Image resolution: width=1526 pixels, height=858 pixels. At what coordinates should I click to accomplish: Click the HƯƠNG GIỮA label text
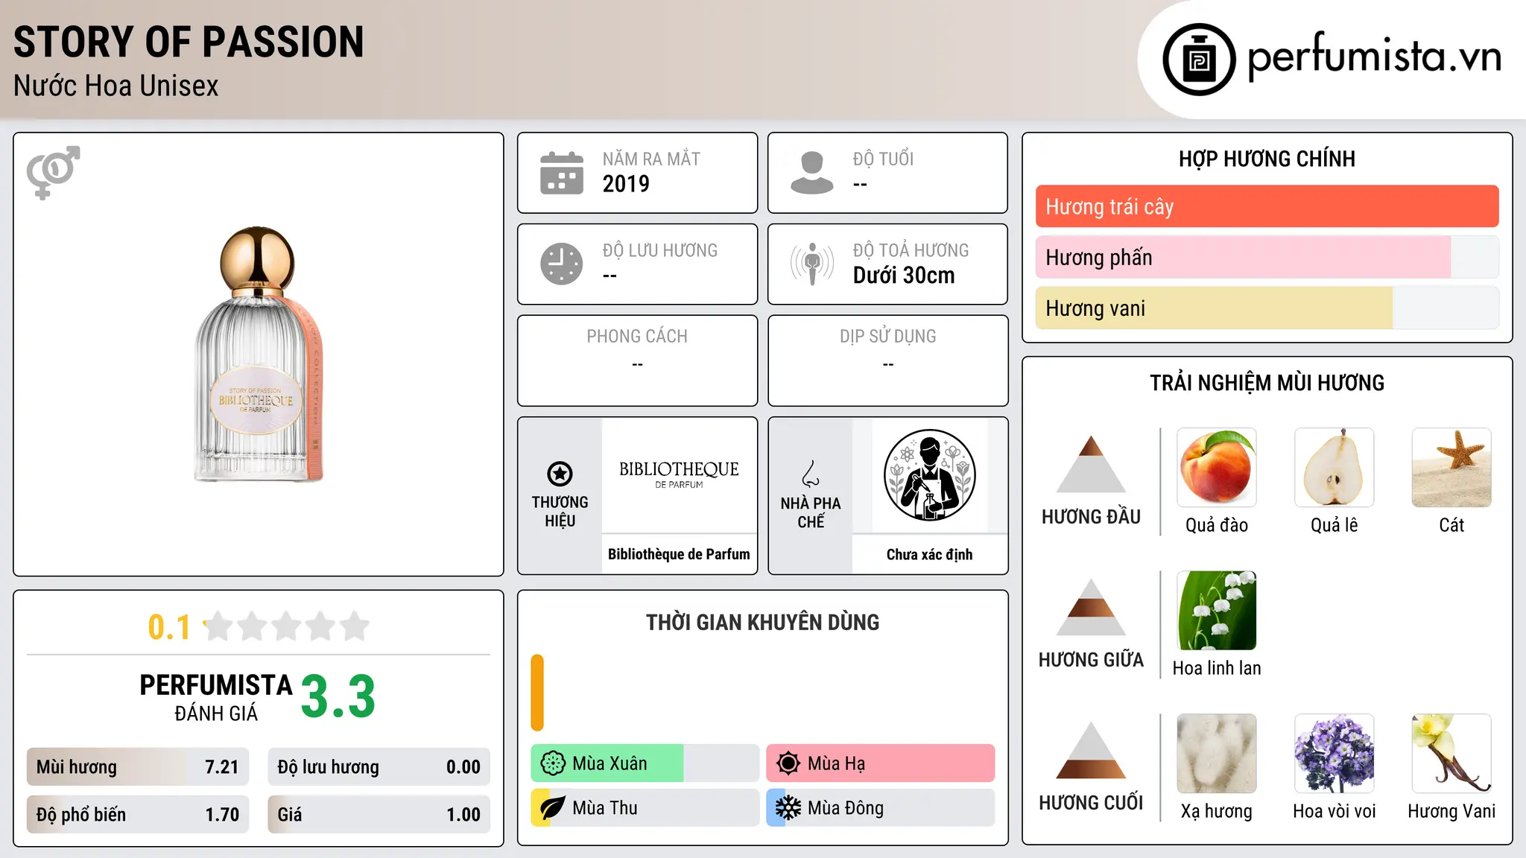coord(1091,660)
